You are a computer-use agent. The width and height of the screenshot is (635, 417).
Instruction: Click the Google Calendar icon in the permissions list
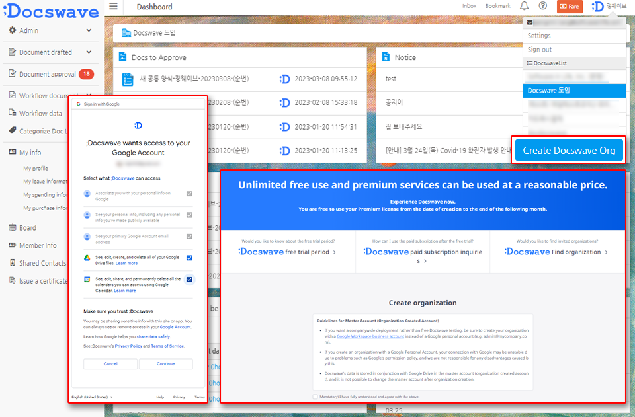[87, 280]
